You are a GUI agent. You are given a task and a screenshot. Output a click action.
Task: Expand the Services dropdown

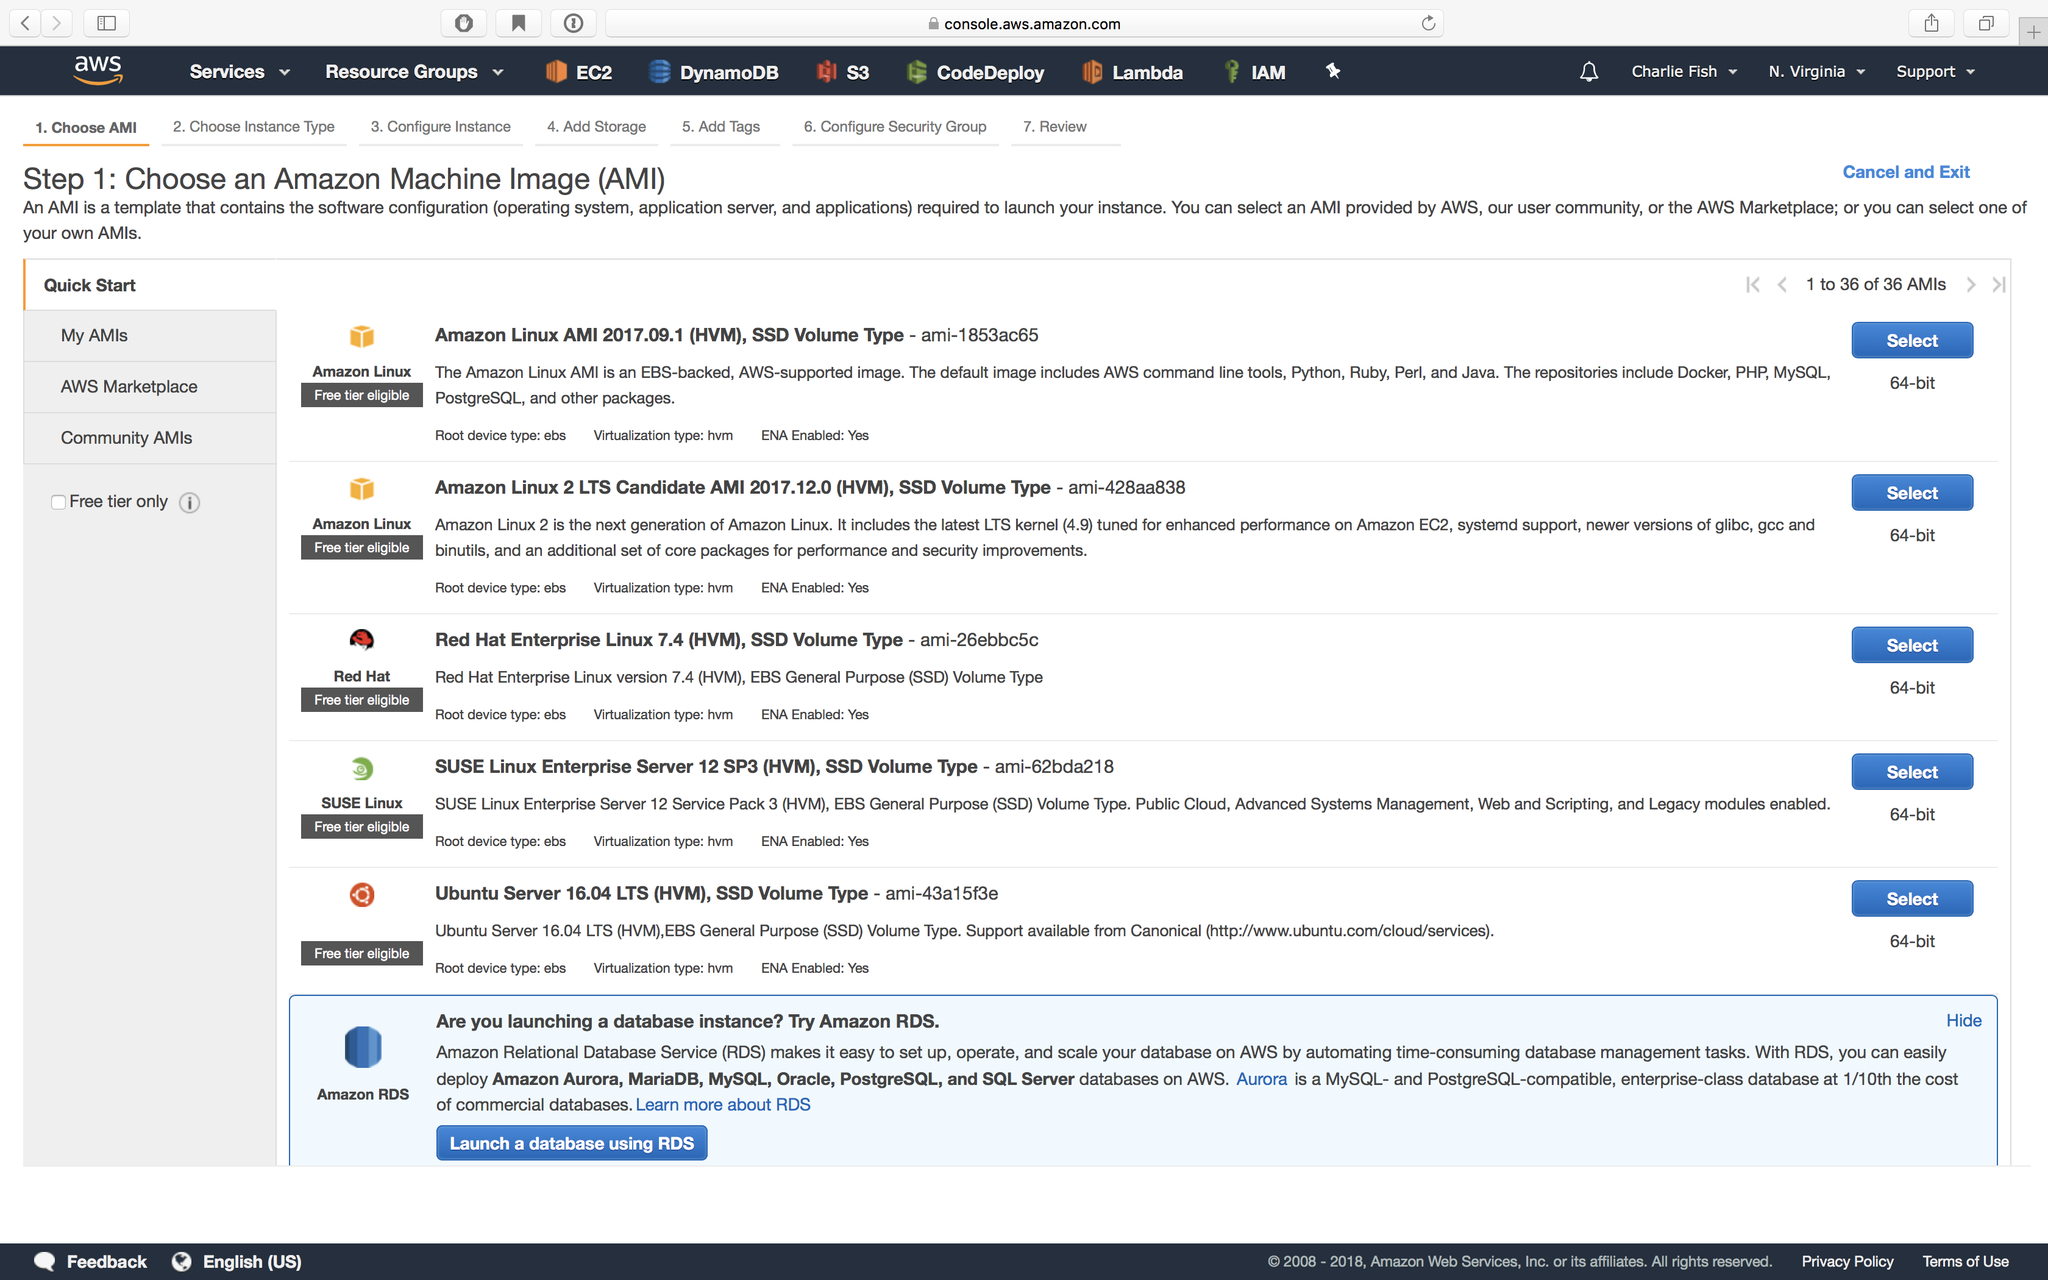[240, 71]
